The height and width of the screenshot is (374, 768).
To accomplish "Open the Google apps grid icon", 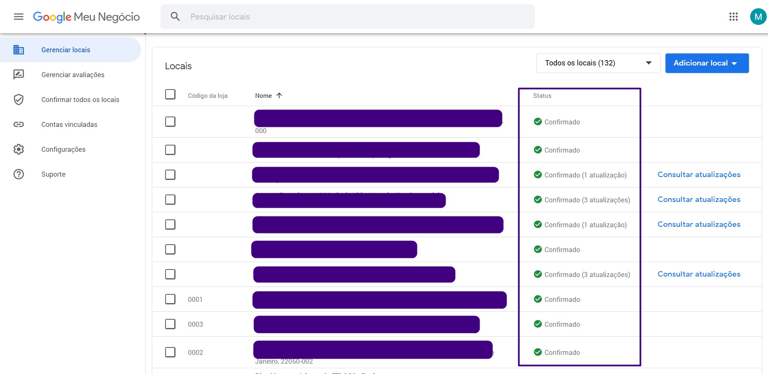I will click(734, 17).
